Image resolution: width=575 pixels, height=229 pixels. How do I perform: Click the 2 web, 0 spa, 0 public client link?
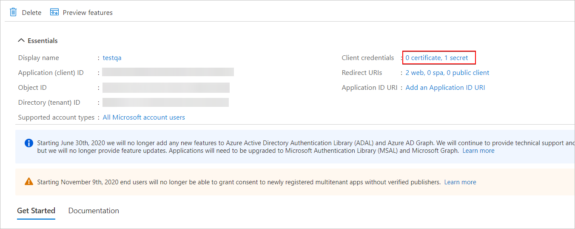447,73
